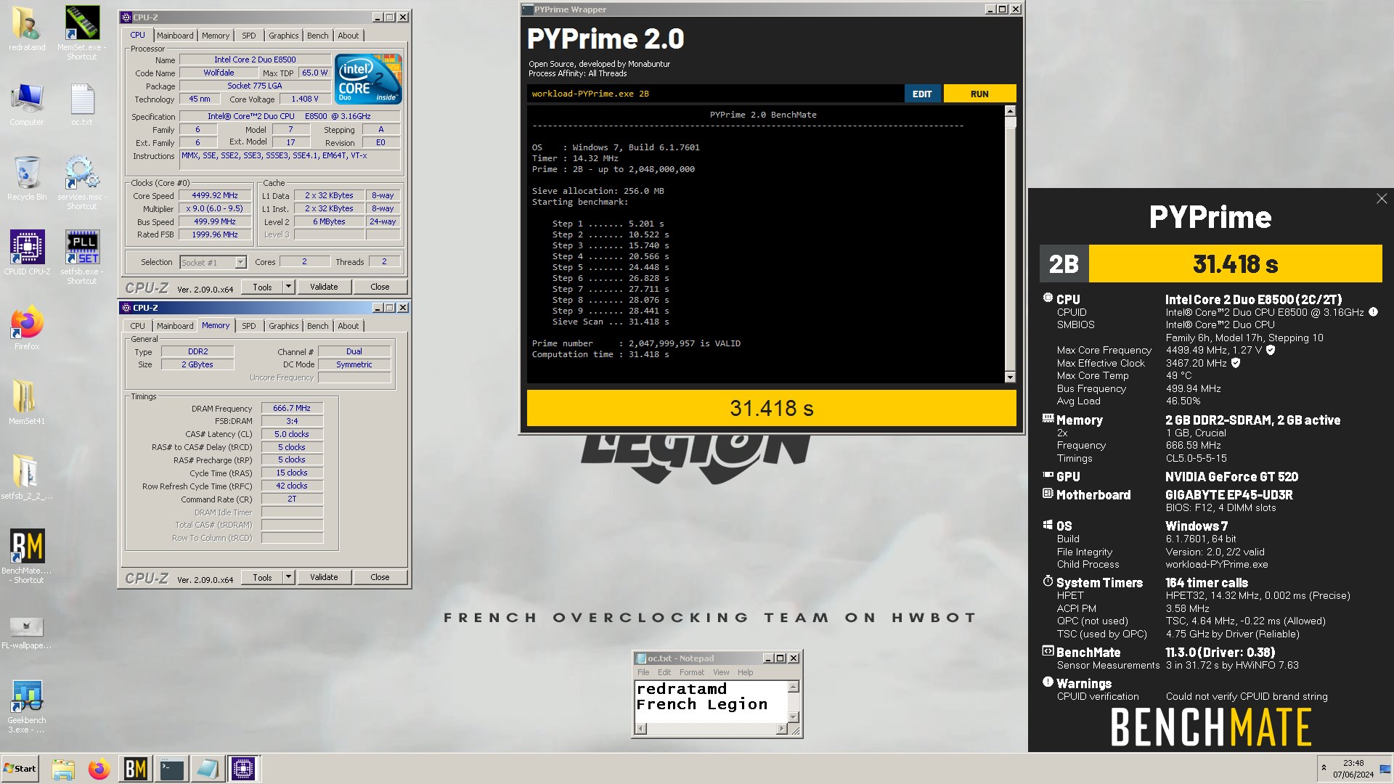Open Mainboard tab in top CPU-Z window

pyautogui.click(x=175, y=36)
